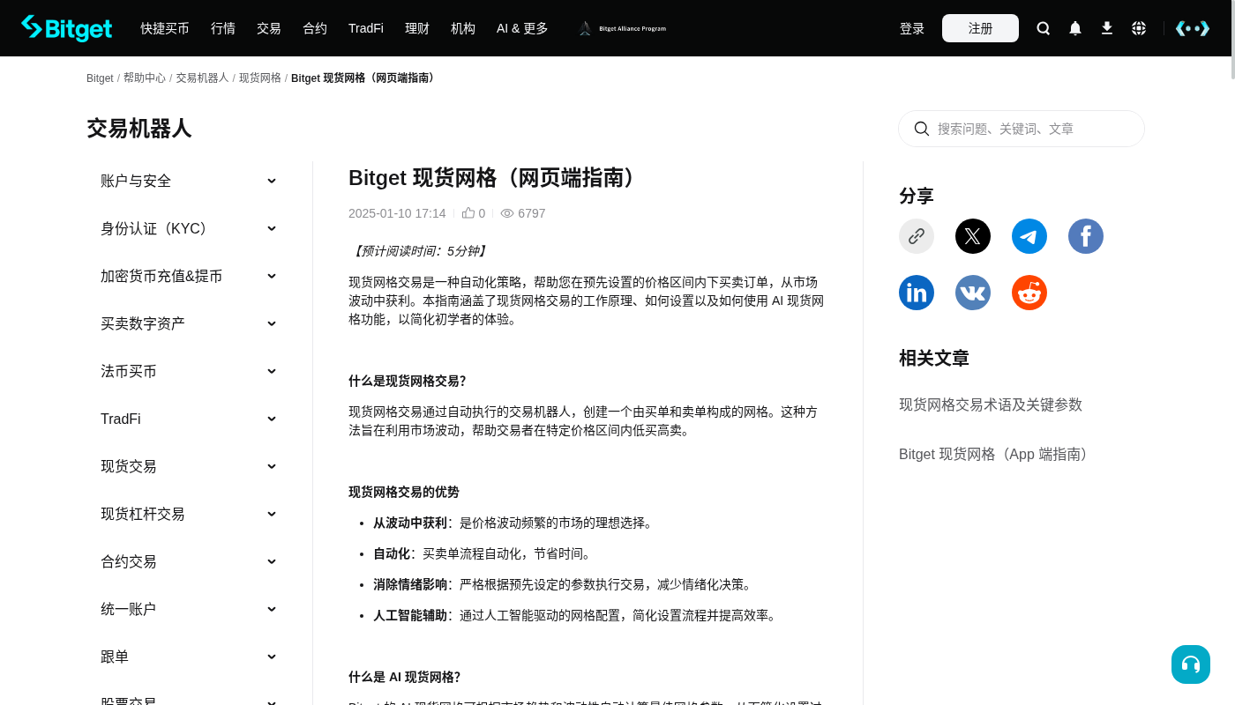The image size is (1235, 705).
Task: Expand 现货交易 sidebar section
Action: tap(189, 466)
